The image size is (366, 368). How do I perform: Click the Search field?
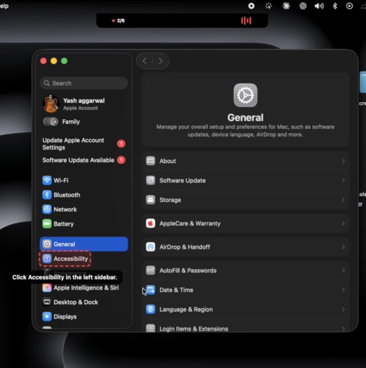pos(83,83)
